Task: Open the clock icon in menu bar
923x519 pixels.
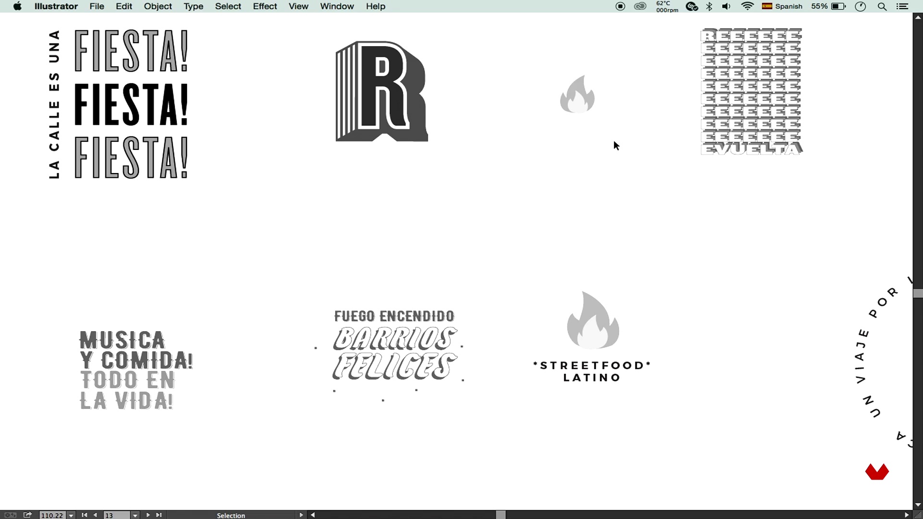Action: pos(861,6)
